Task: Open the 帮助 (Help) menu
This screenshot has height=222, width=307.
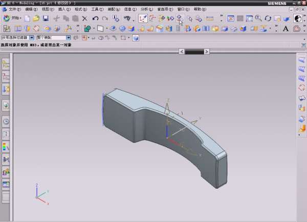Action: coord(199,9)
